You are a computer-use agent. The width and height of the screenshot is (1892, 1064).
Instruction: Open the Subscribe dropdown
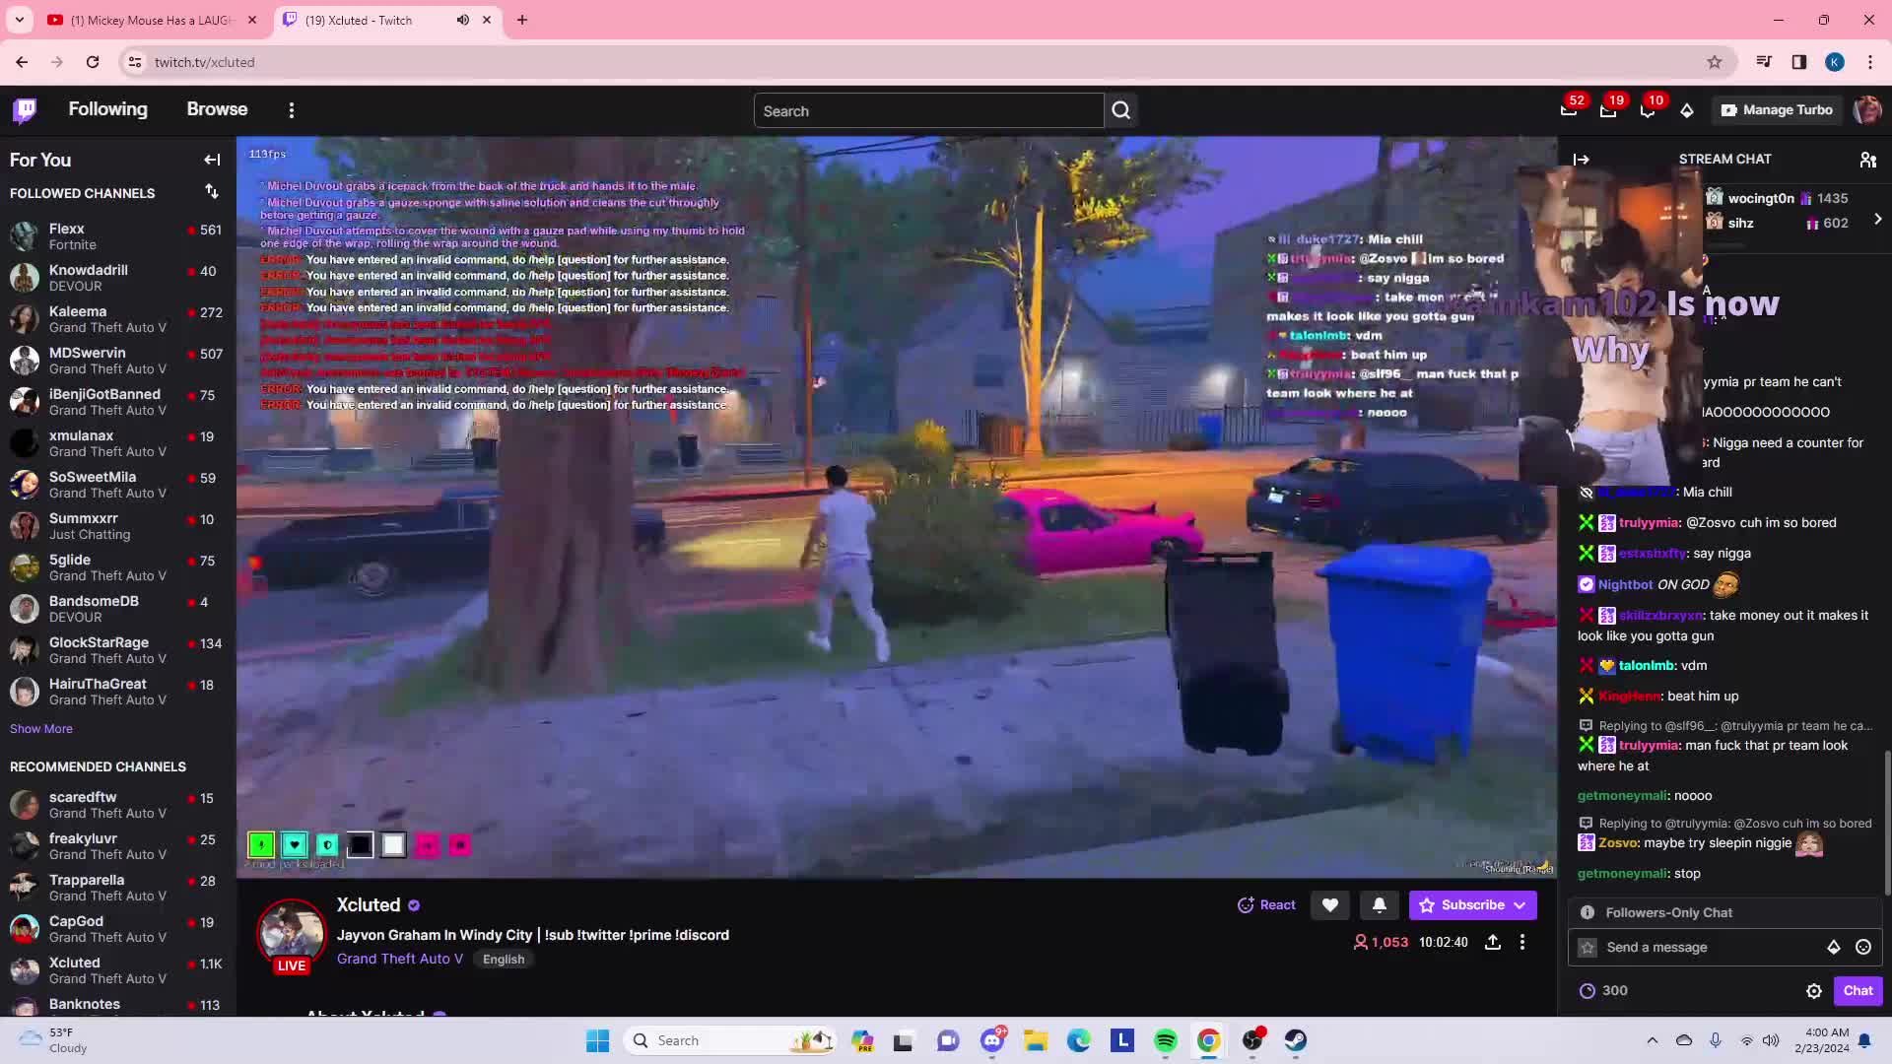(x=1520, y=905)
